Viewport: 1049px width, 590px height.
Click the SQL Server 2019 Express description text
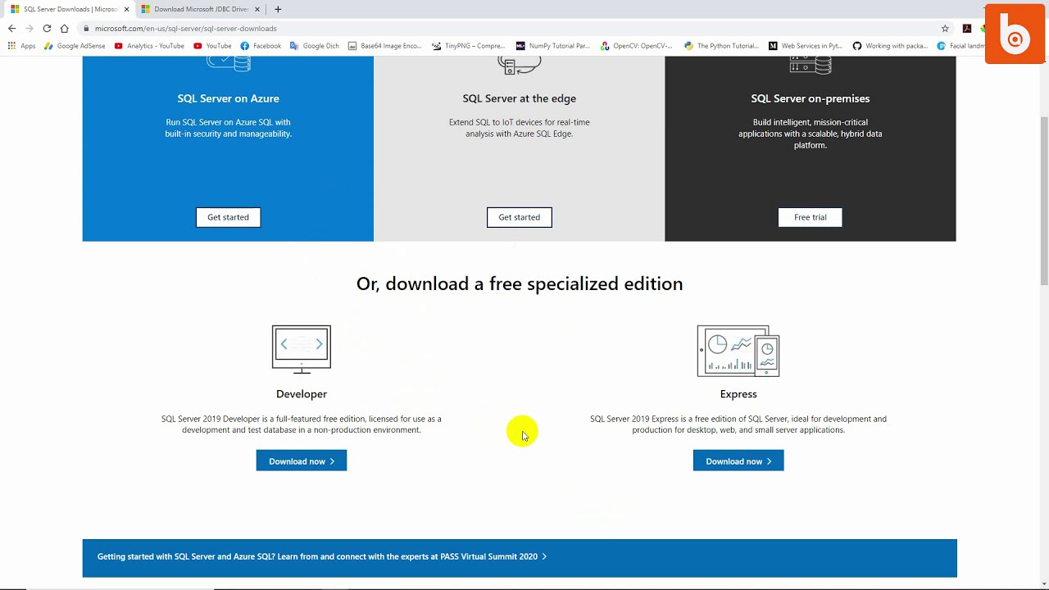tap(738, 424)
